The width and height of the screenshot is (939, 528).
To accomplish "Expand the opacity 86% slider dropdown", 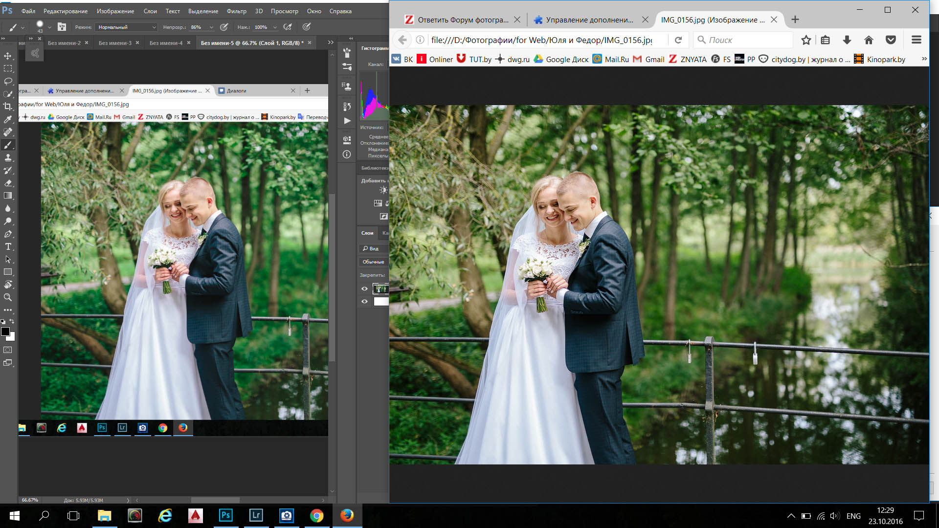I will coord(211,27).
